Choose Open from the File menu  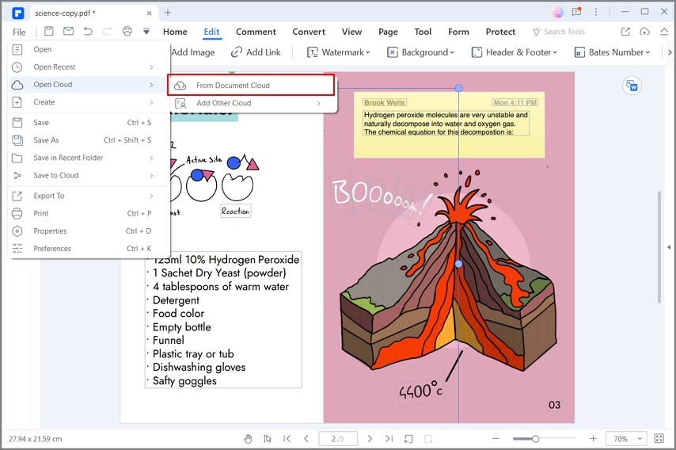[89, 50]
